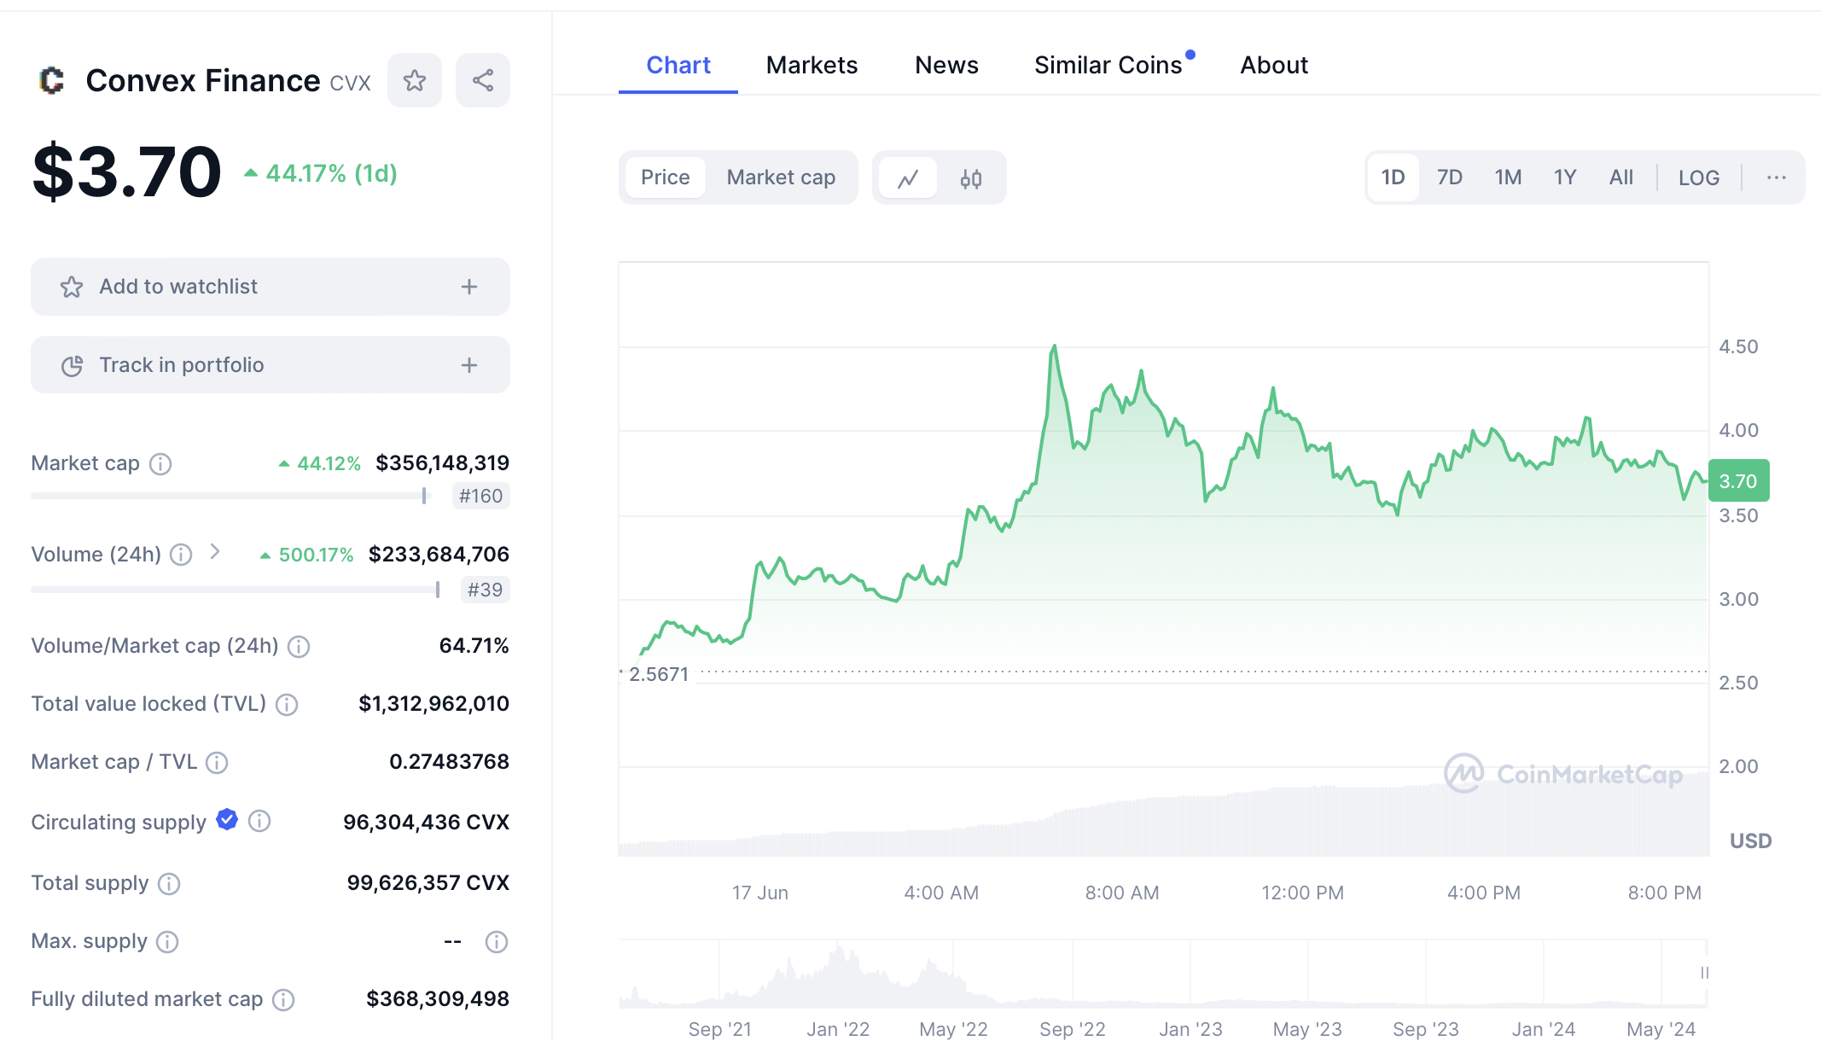Screen dimensions: 1821x1041
Task: Click the 3.70 current price label
Action: pos(1738,481)
